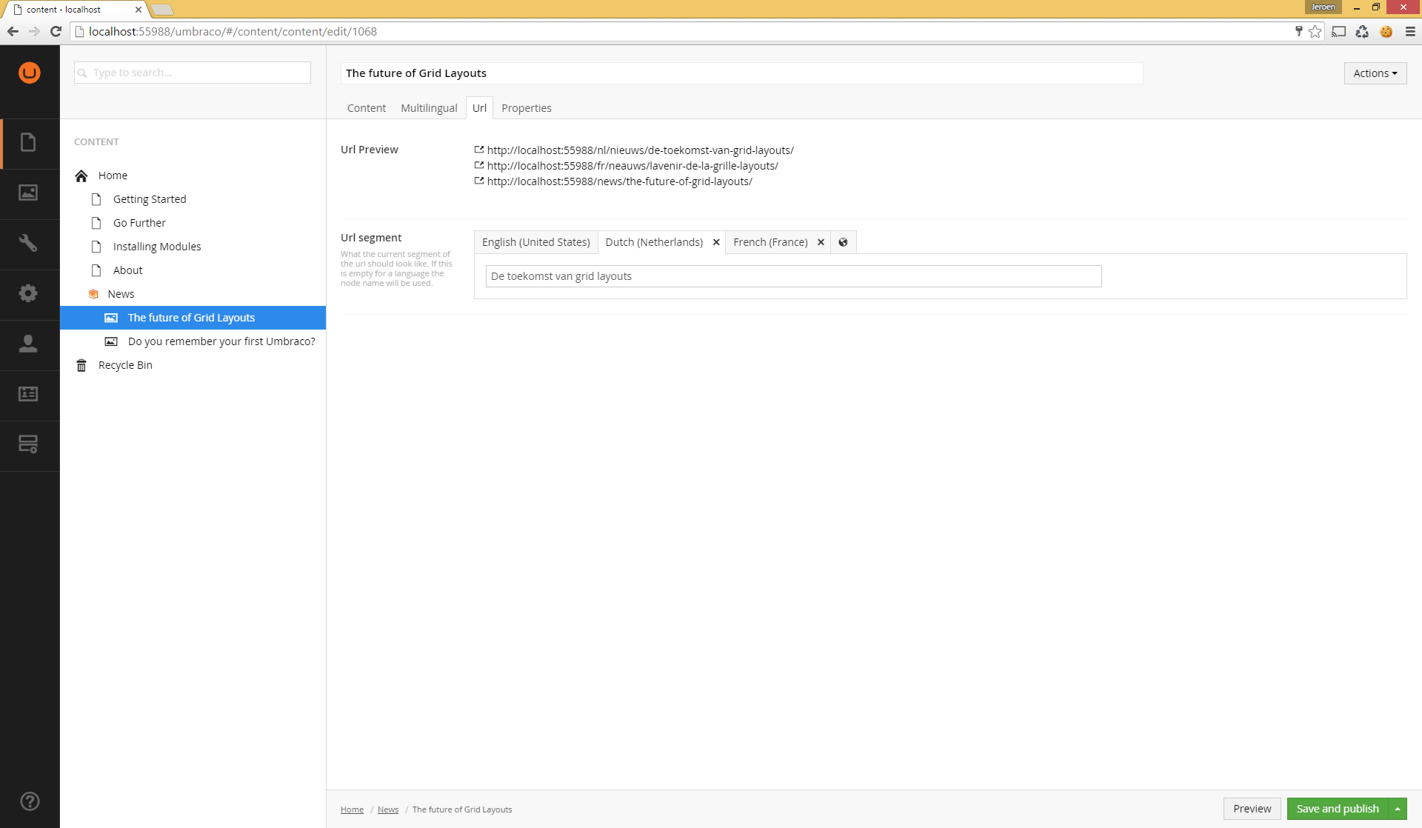Image resolution: width=1422 pixels, height=828 pixels.
Task: Open the French lavenir-de-la-grille URL link
Action: (x=632, y=165)
